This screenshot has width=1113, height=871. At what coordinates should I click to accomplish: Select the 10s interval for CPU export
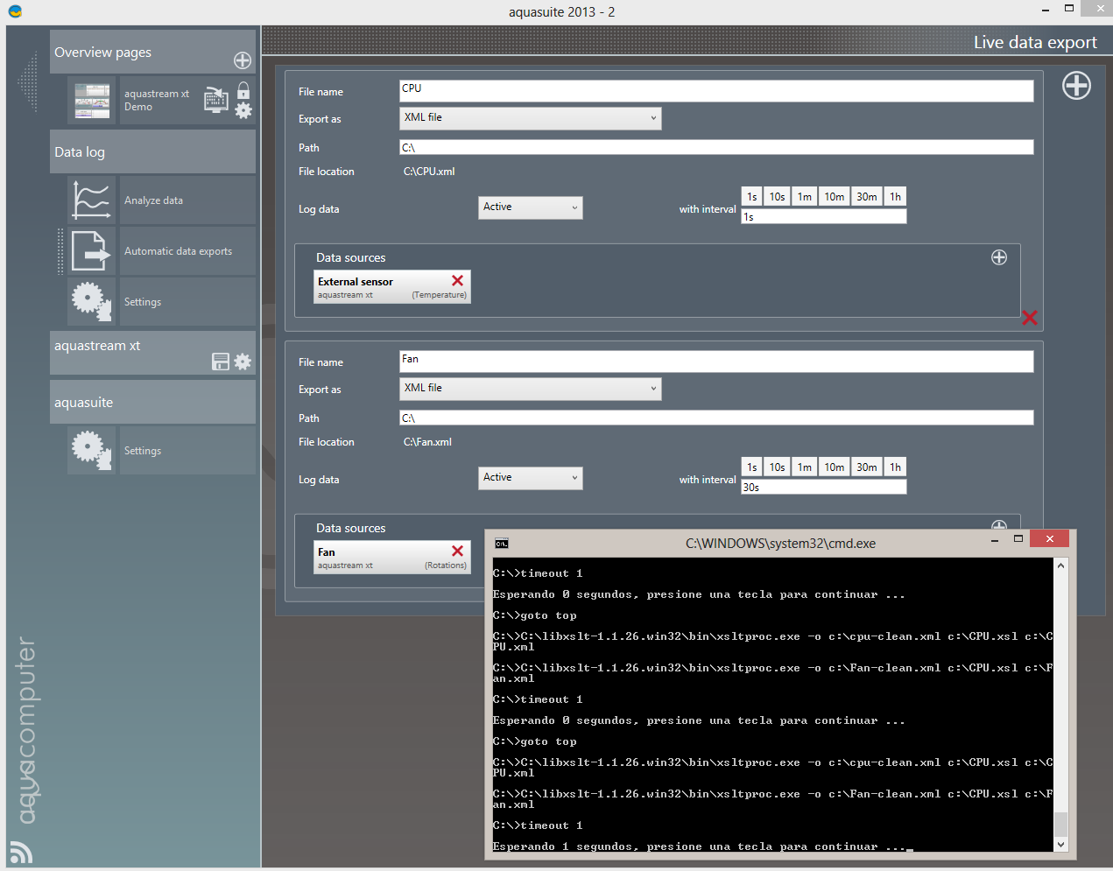pos(777,197)
